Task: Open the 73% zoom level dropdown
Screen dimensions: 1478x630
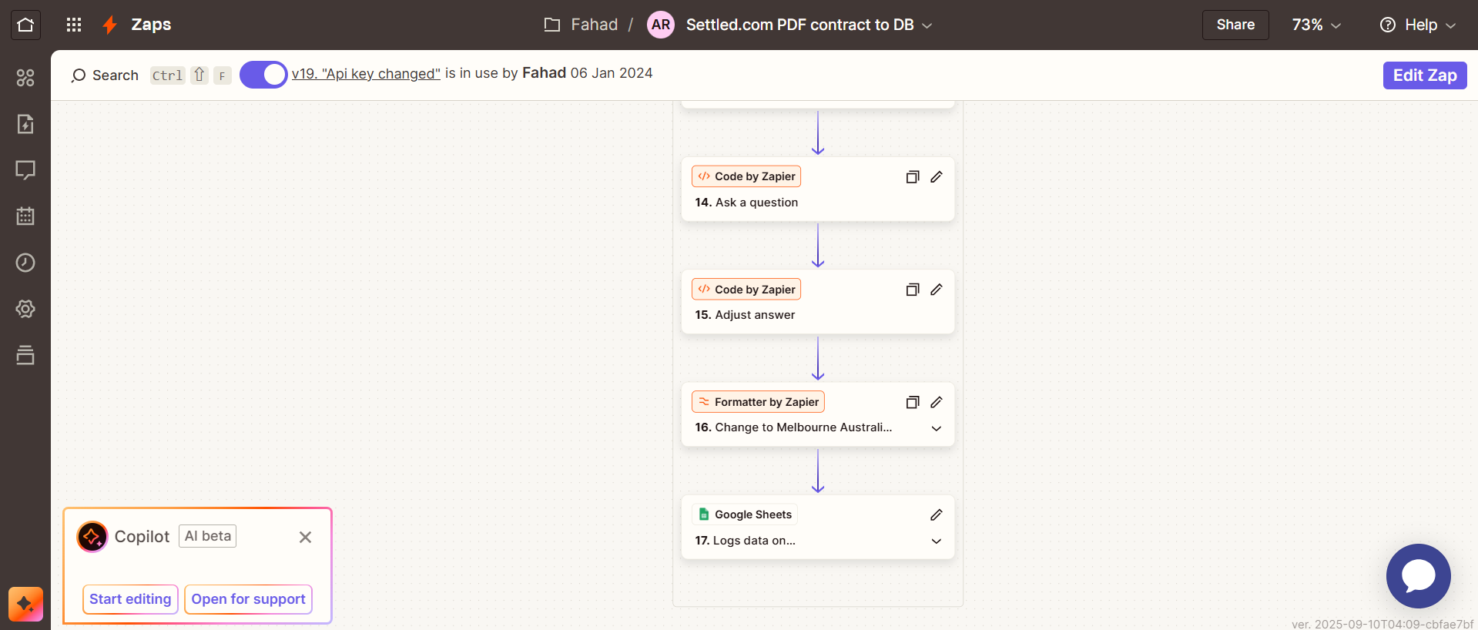Action: pos(1315,25)
